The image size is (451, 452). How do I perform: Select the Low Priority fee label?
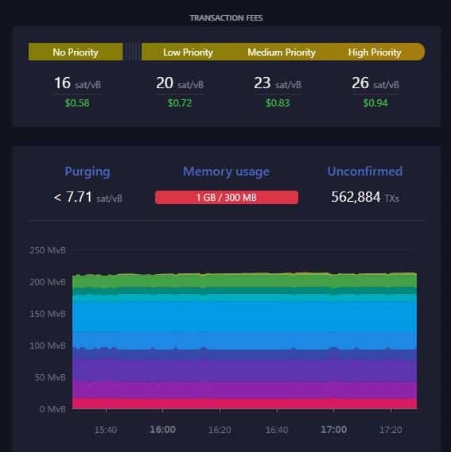(x=188, y=52)
